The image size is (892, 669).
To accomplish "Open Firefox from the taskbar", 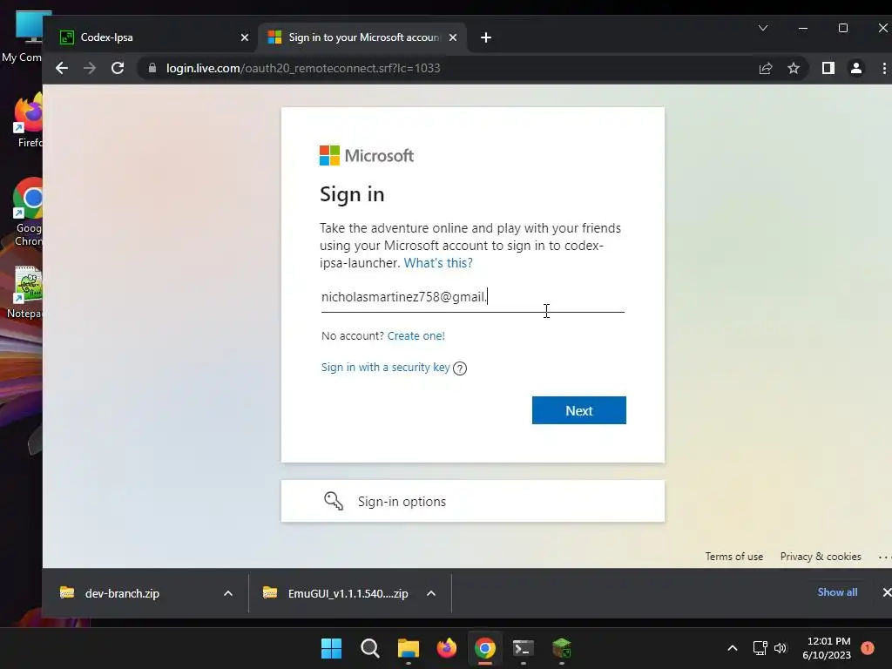I will tap(447, 648).
